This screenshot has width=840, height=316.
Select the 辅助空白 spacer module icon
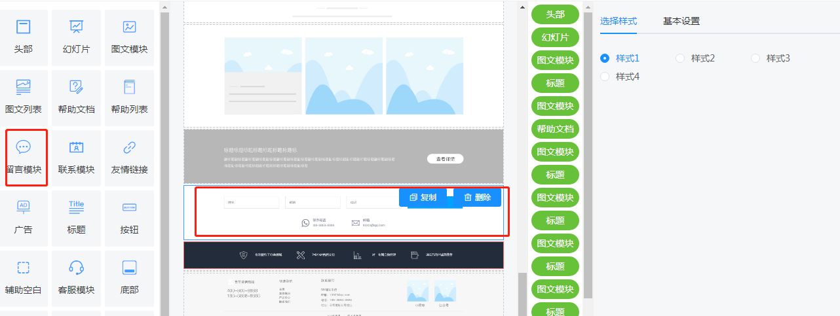click(24, 268)
